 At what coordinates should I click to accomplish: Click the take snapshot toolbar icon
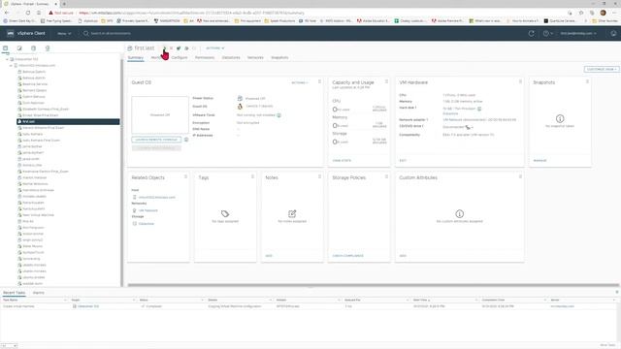pos(194,48)
